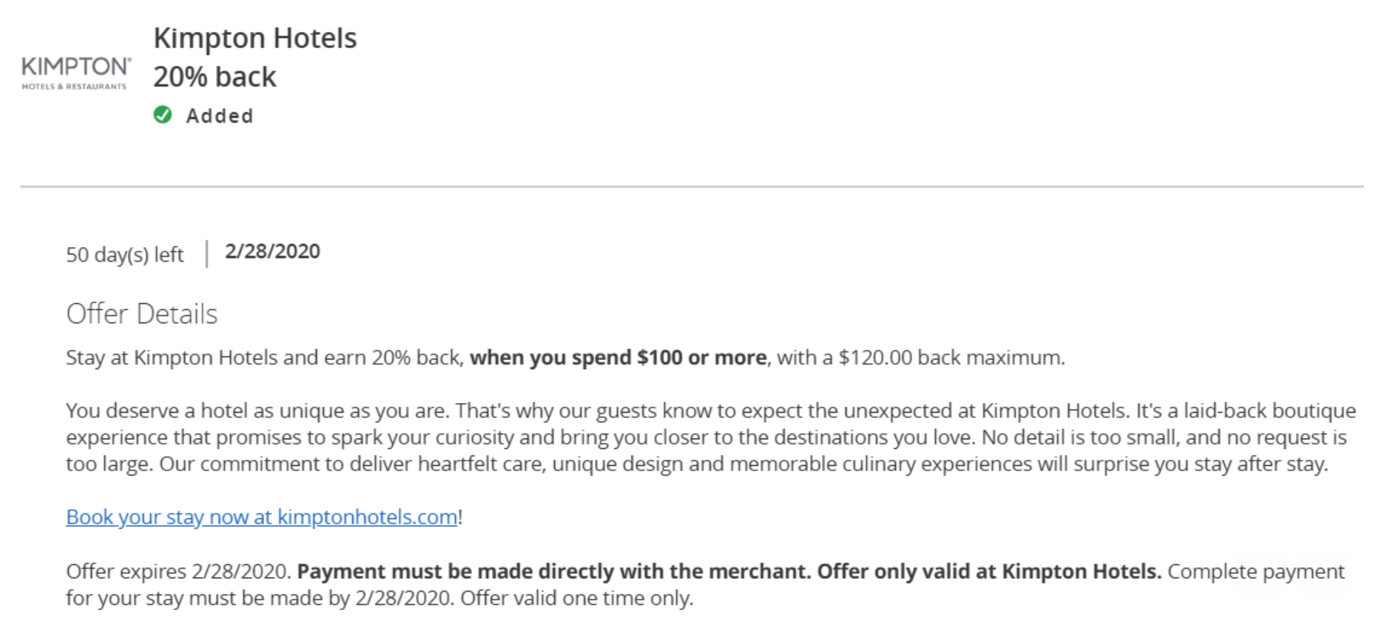Click the green Added checkmark icon

pyautogui.click(x=163, y=115)
